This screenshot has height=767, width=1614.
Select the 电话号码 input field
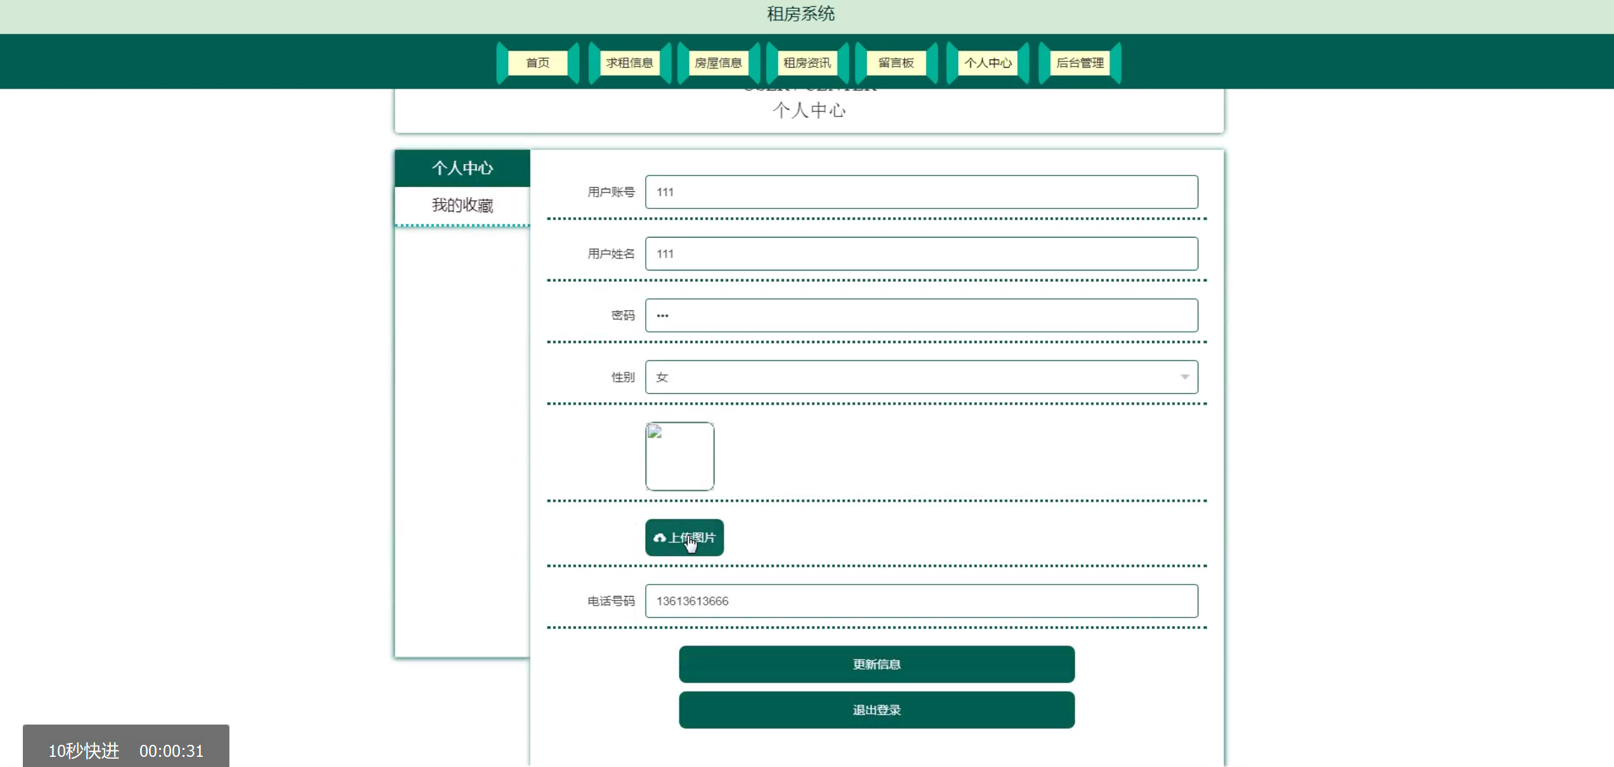coord(921,600)
